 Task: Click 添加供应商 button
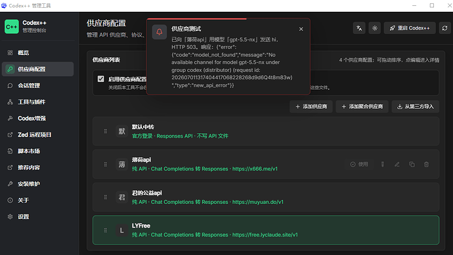[x=311, y=106]
